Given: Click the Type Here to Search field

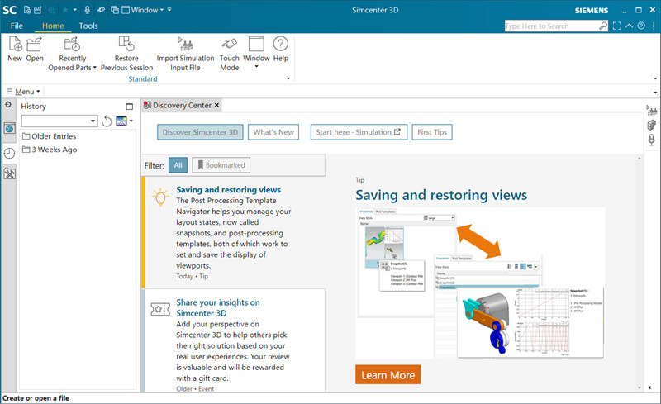Looking at the screenshot, I should 552,26.
